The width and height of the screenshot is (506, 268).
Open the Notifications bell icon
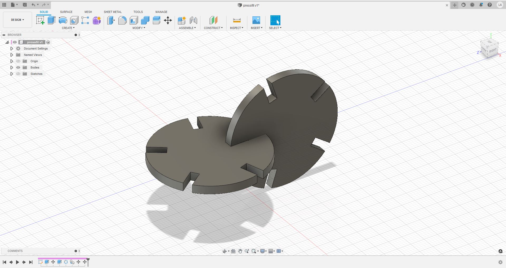481,5
